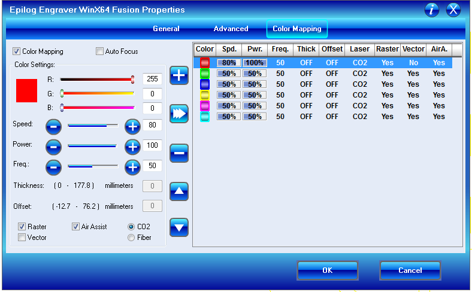Viewport: 472px width, 292px height.
Task: Select the red color row icon
Action: pyautogui.click(x=205, y=63)
